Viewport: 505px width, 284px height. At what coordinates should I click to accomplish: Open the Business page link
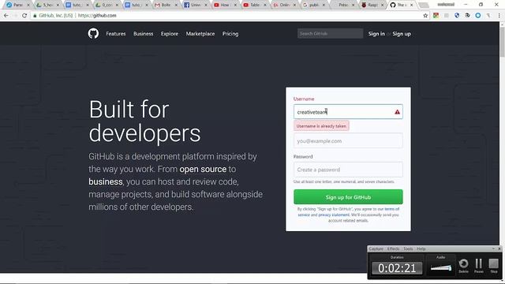(144, 34)
